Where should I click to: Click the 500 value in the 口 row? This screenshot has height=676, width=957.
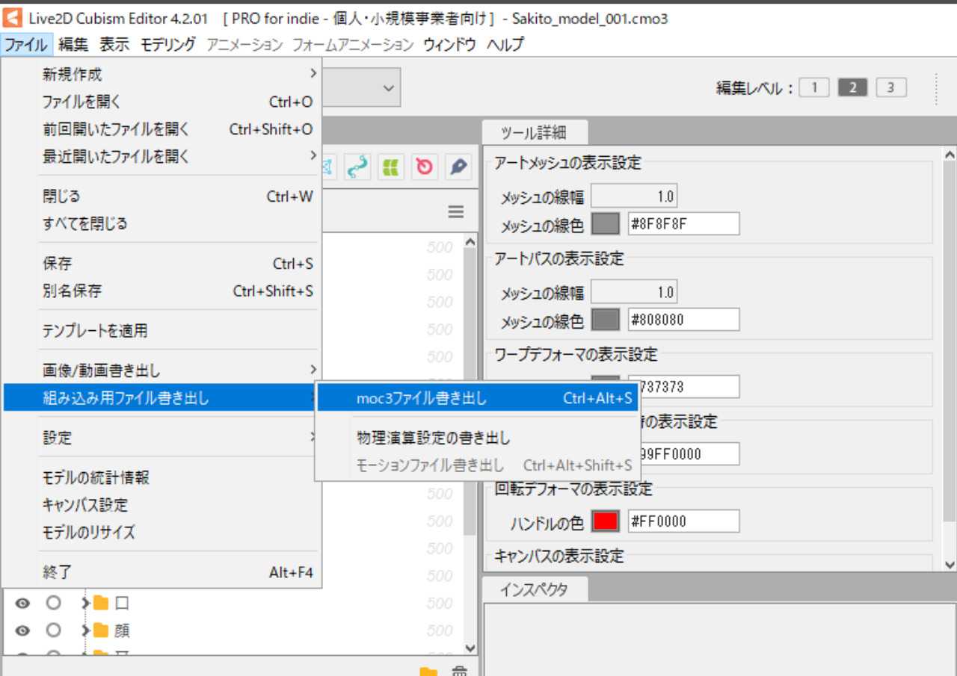click(x=440, y=603)
